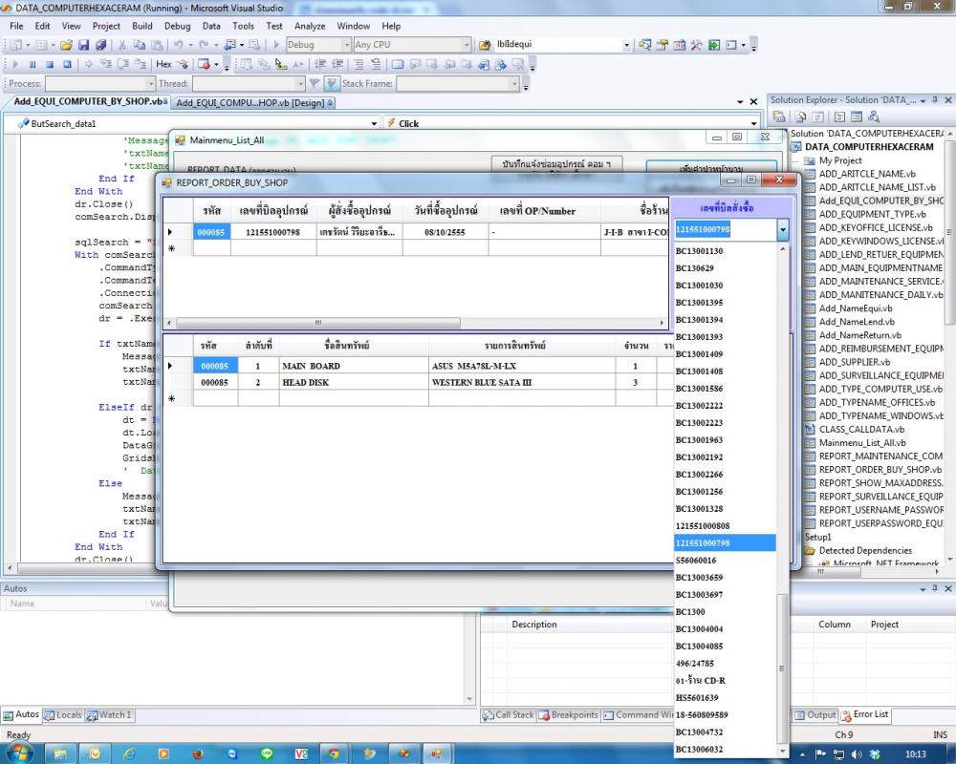
Task: Select HS5601639 in the dropdown list
Action: tap(725, 697)
